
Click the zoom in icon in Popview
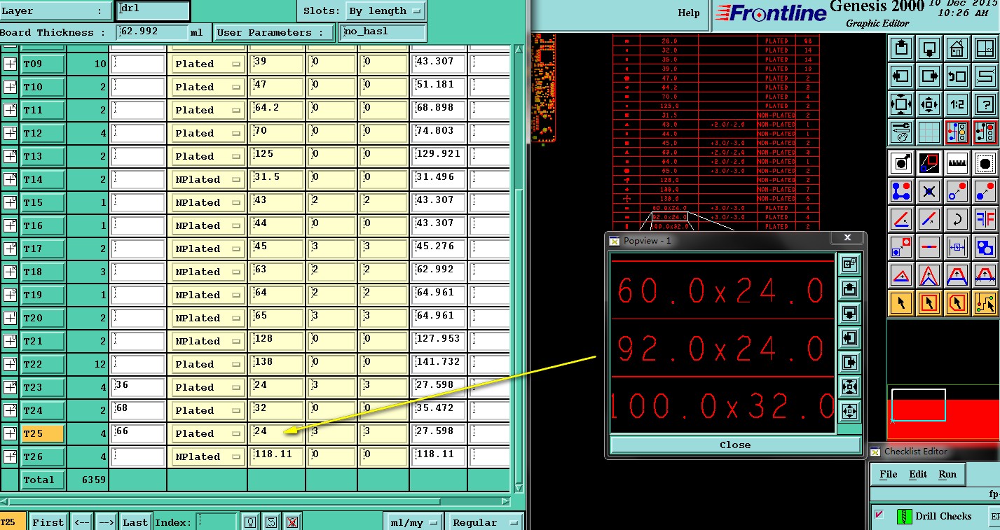(x=849, y=386)
